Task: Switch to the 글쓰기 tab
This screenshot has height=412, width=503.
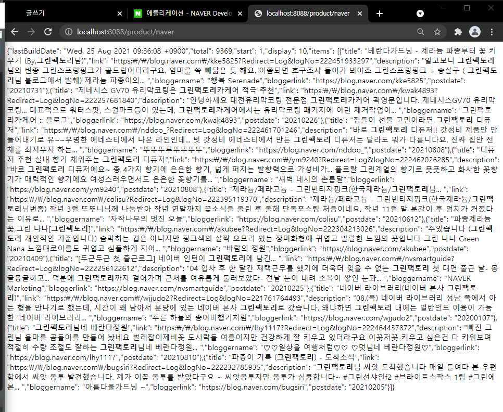Action: coord(64,14)
